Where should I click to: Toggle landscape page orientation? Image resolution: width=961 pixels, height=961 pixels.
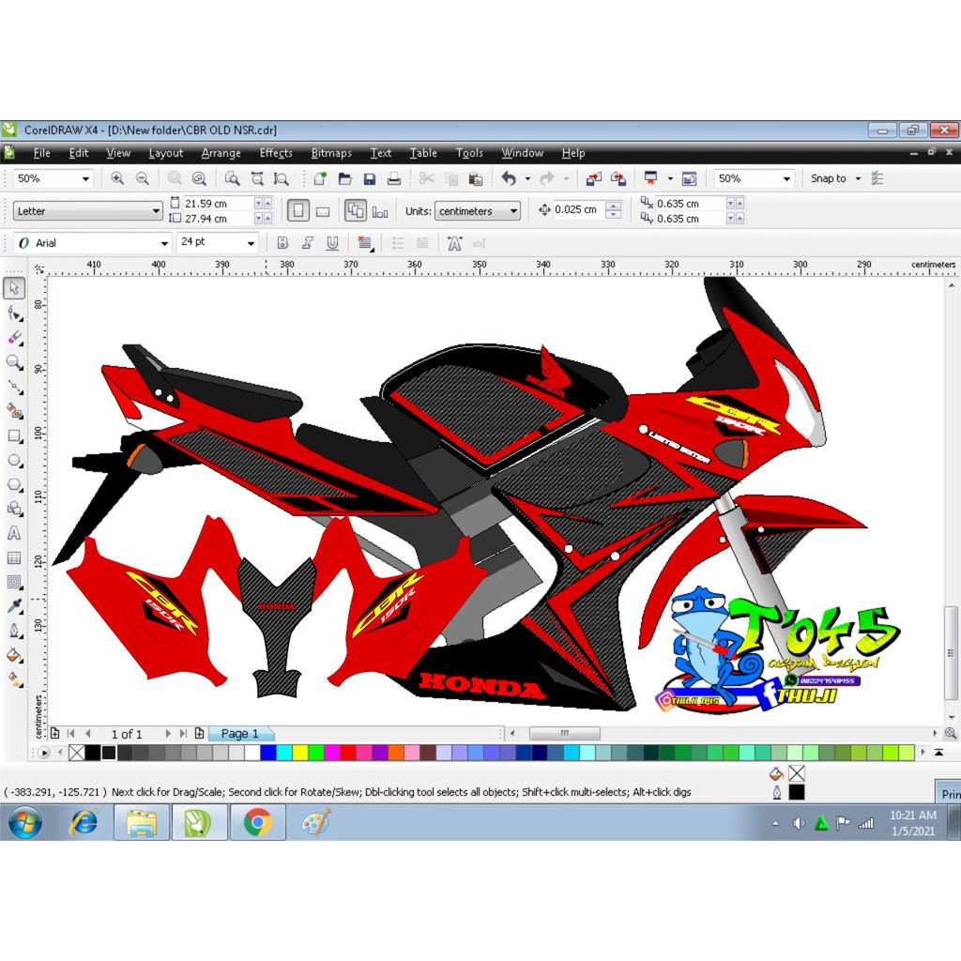pos(322,210)
